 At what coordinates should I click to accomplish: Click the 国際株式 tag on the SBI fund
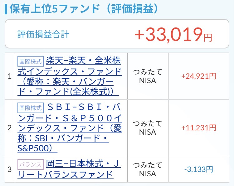[x=30, y=108]
